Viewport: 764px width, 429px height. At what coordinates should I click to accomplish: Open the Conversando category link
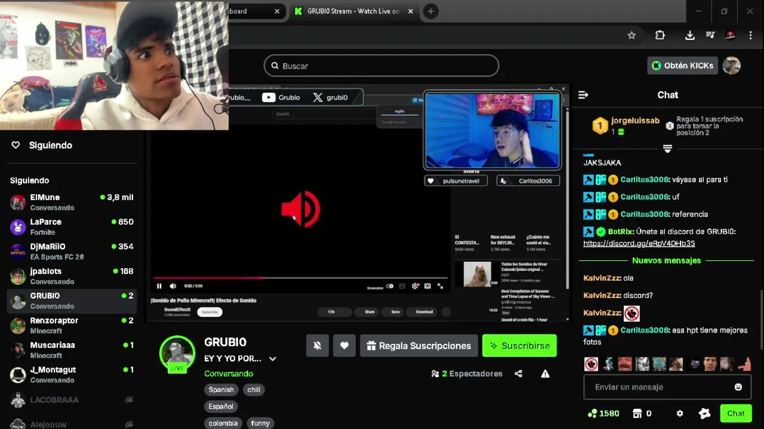[x=229, y=374]
